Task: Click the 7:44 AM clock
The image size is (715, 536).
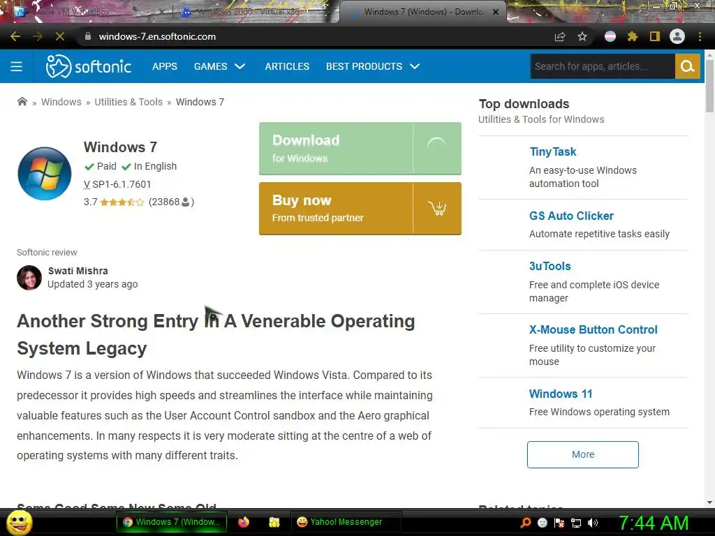Action: click(654, 523)
